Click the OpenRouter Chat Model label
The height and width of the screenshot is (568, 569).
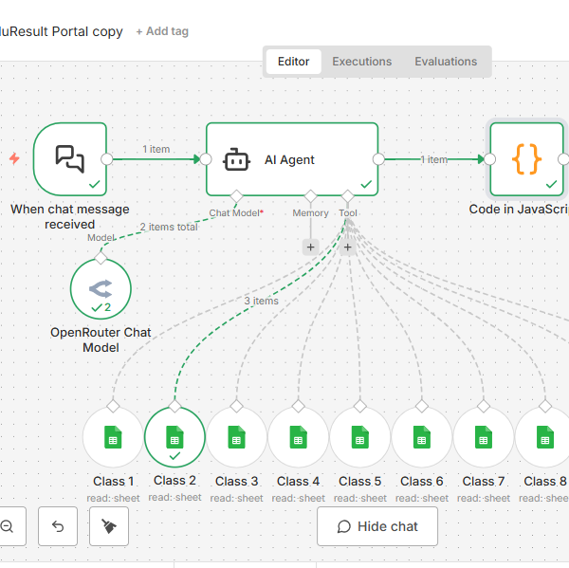coord(101,339)
